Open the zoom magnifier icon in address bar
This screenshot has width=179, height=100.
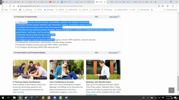159,6
